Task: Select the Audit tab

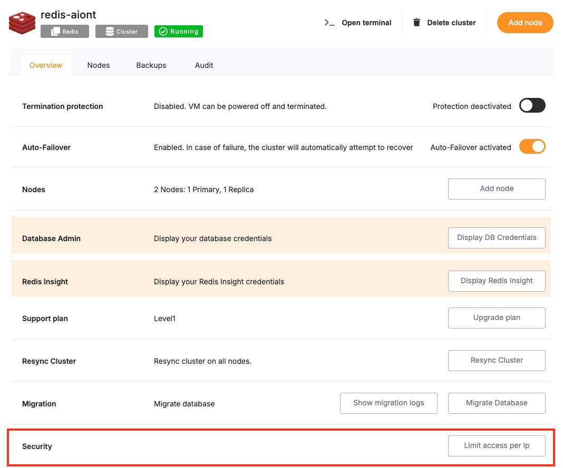Action: 204,65
